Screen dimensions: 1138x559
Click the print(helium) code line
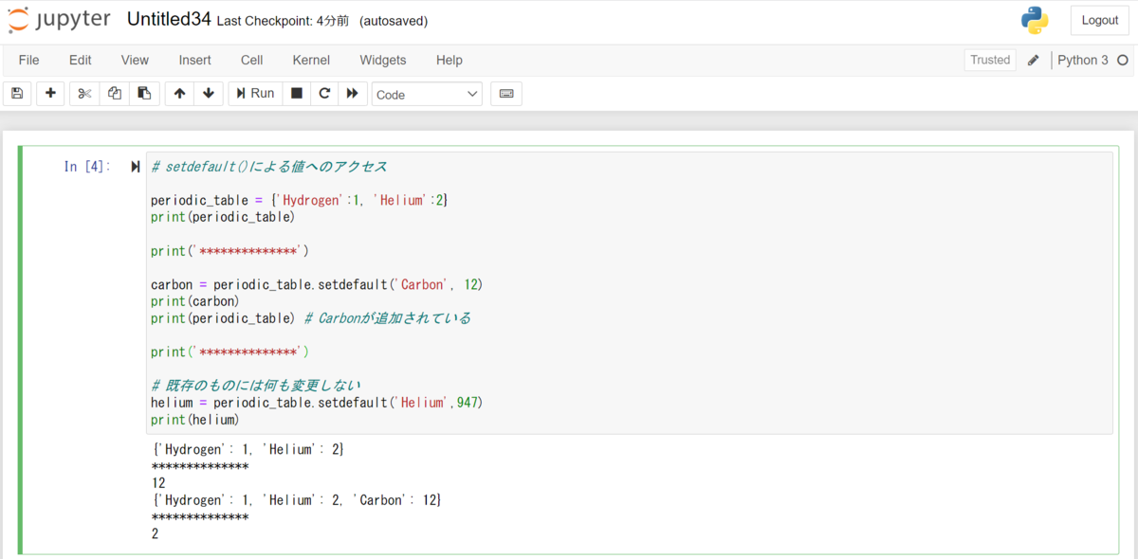pos(195,420)
